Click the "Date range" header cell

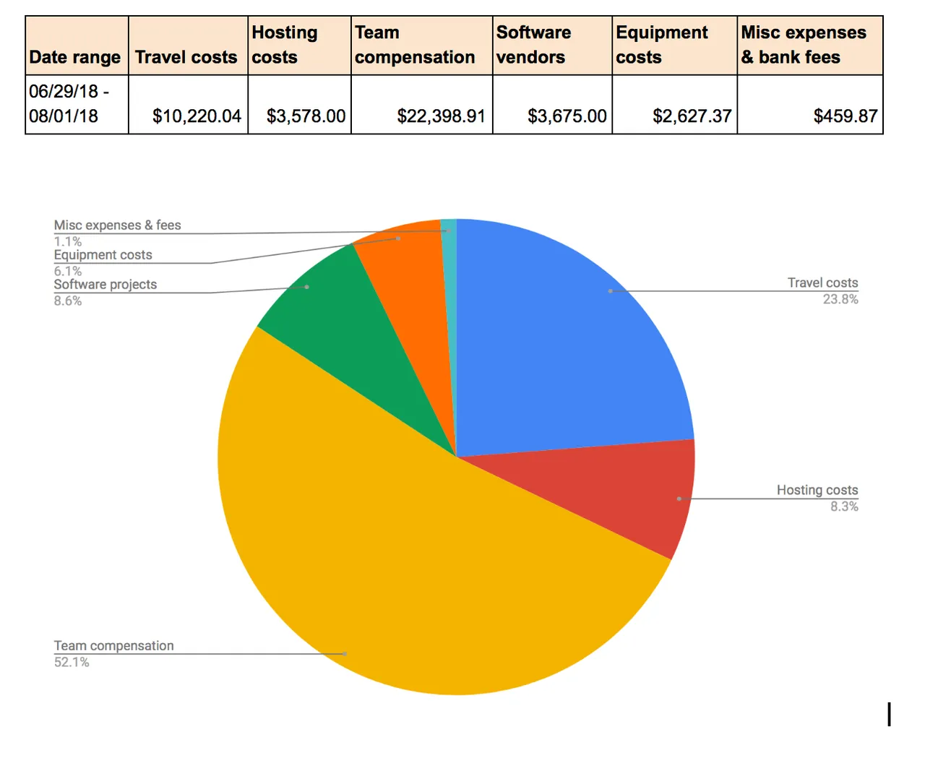tap(77, 46)
